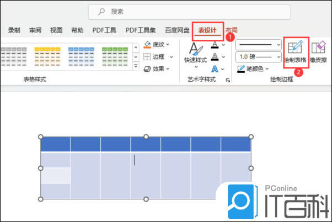Click the table's right-middle resize handle
This screenshot has height=222, width=332.
[251, 168]
